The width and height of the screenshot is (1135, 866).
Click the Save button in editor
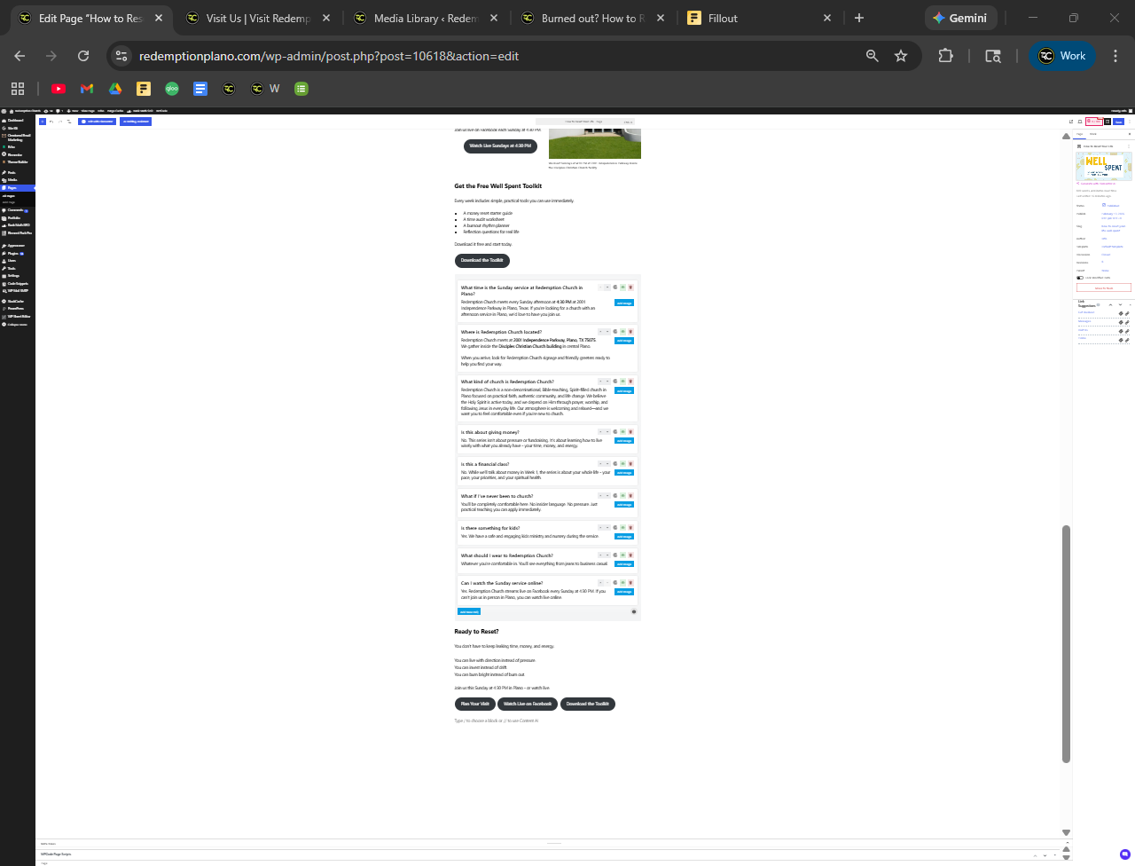point(1118,122)
